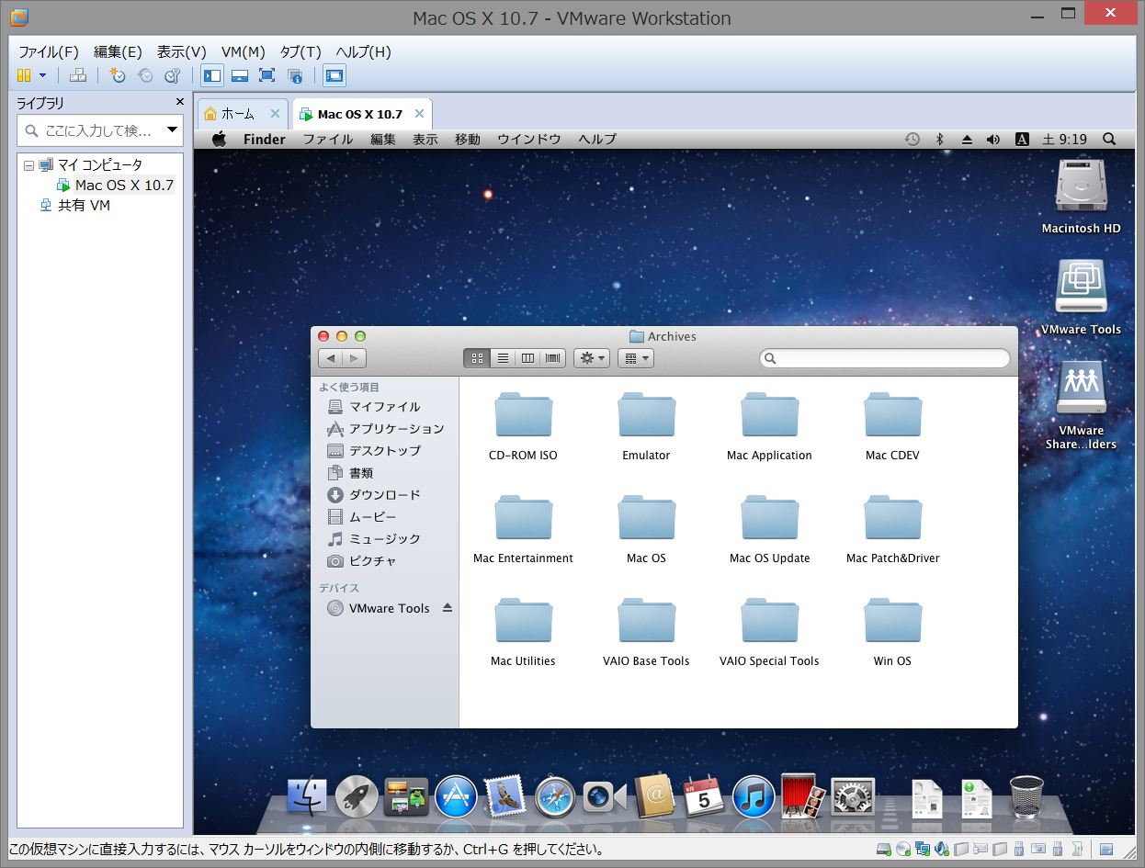Click the Finder forward navigation button
The height and width of the screenshot is (868, 1145).
355,358
